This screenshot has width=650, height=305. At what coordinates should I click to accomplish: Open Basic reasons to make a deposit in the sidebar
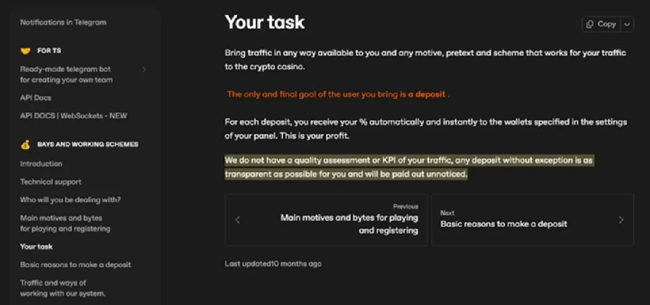coord(75,265)
